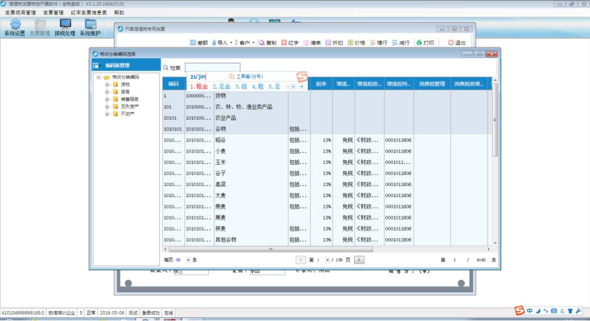Open the rows-per-page dropdown showing 30
Viewport: 590px width, 321px height.
[x=188, y=259]
